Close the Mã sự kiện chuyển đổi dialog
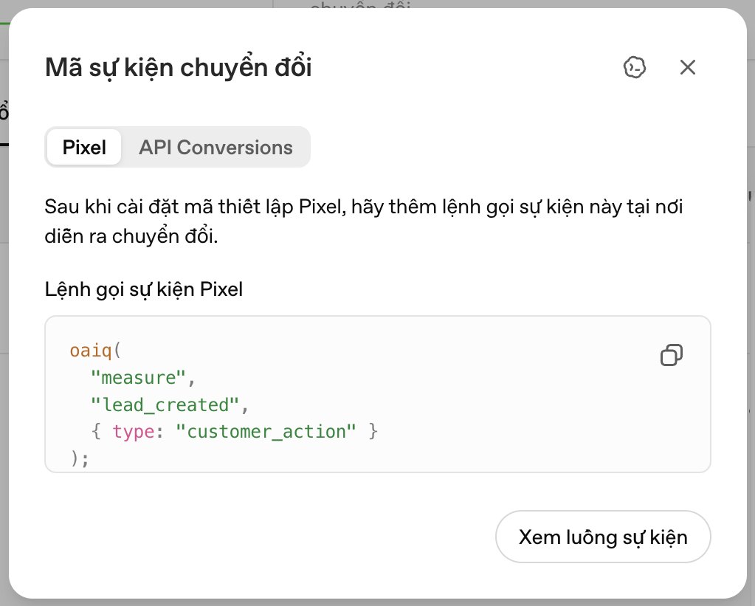The height and width of the screenshot is (606, 755). (688, 67)
